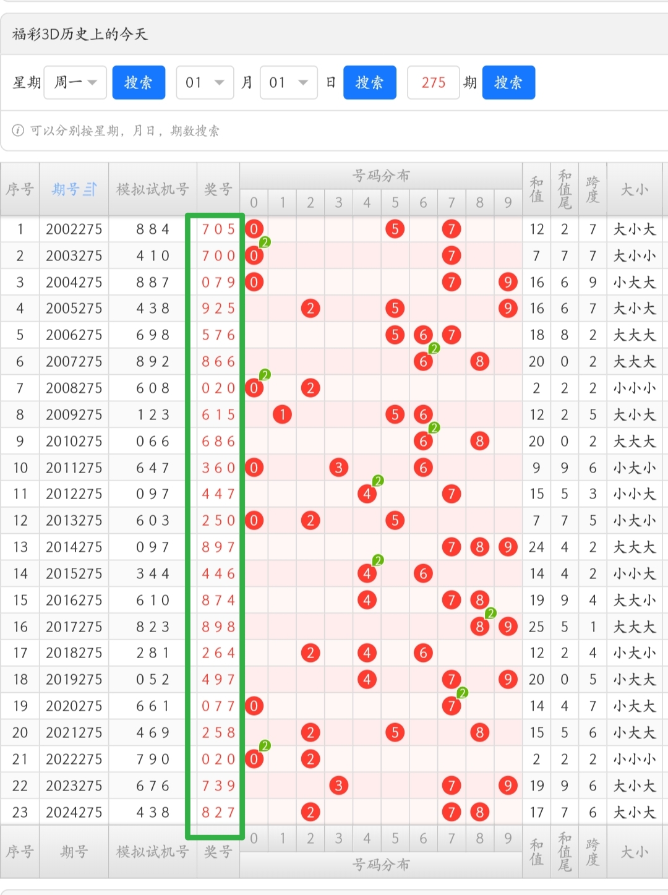668x895 pixels.
Task: Click green repeat badge 2 in row 2012275
Action: click(x=378, y=481)
